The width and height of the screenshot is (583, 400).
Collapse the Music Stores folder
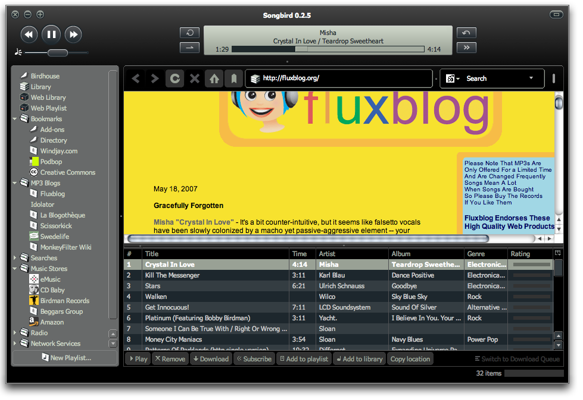(15, 269)
